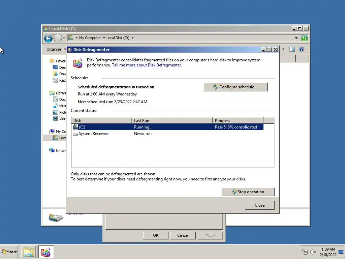Click the network icon in system tray
The height and width of the screenshot is (259, 345).
pyautogui.click(x=305, y=252)
